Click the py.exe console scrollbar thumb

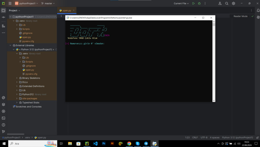click(x=214, y=25)
